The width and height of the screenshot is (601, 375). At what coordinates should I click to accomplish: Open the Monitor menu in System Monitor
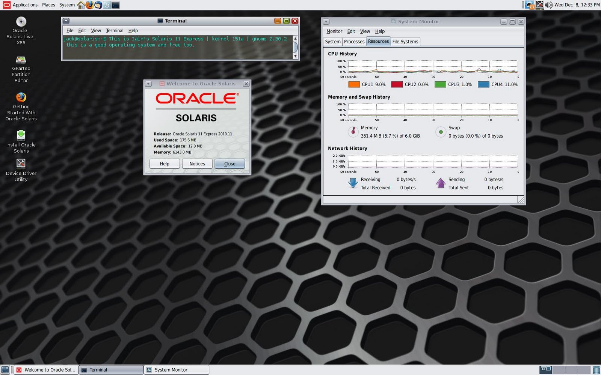(334, 31)
